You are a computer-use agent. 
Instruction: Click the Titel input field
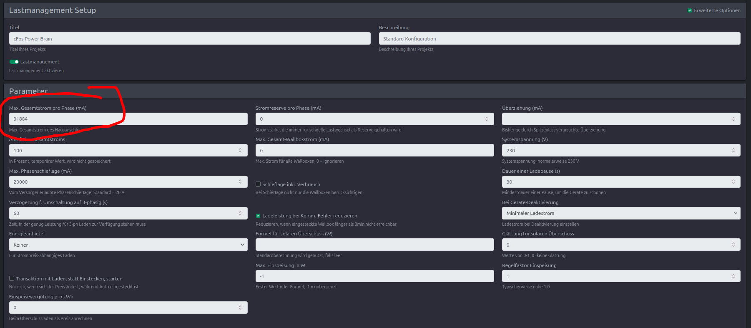pos(189,39)
